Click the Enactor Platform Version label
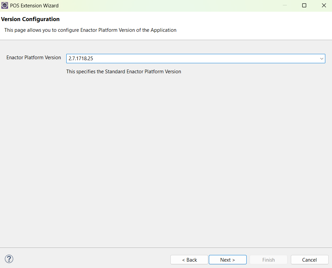332x268 pixels. click(x=33, y=58)
